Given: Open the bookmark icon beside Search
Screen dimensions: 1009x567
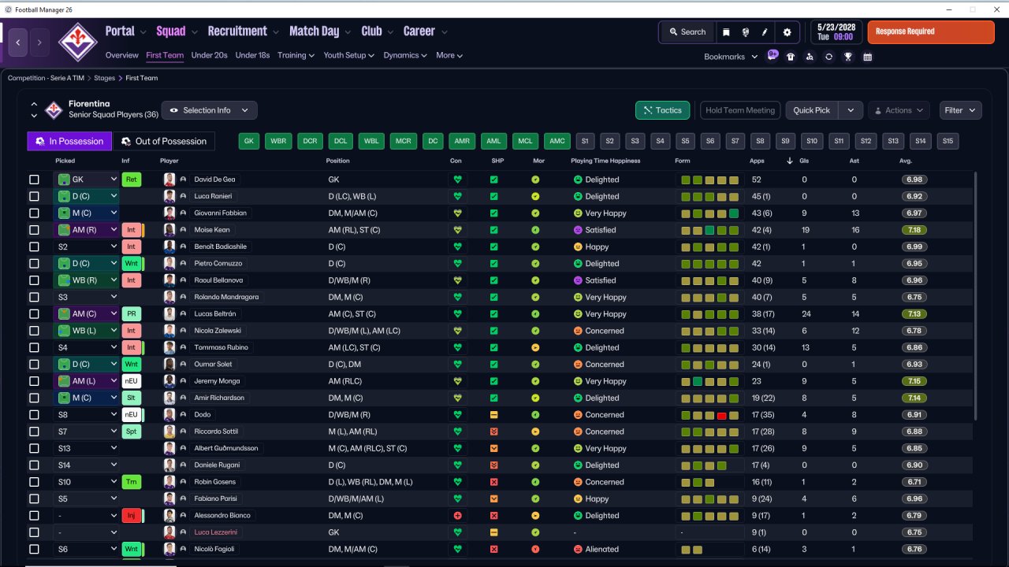Looking at the screenshot, I should tap(726, 32).
